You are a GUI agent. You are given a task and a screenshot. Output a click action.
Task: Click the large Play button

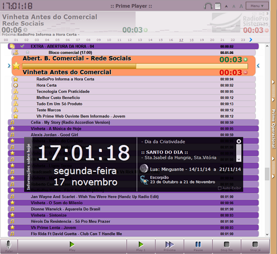pos(72,246)
